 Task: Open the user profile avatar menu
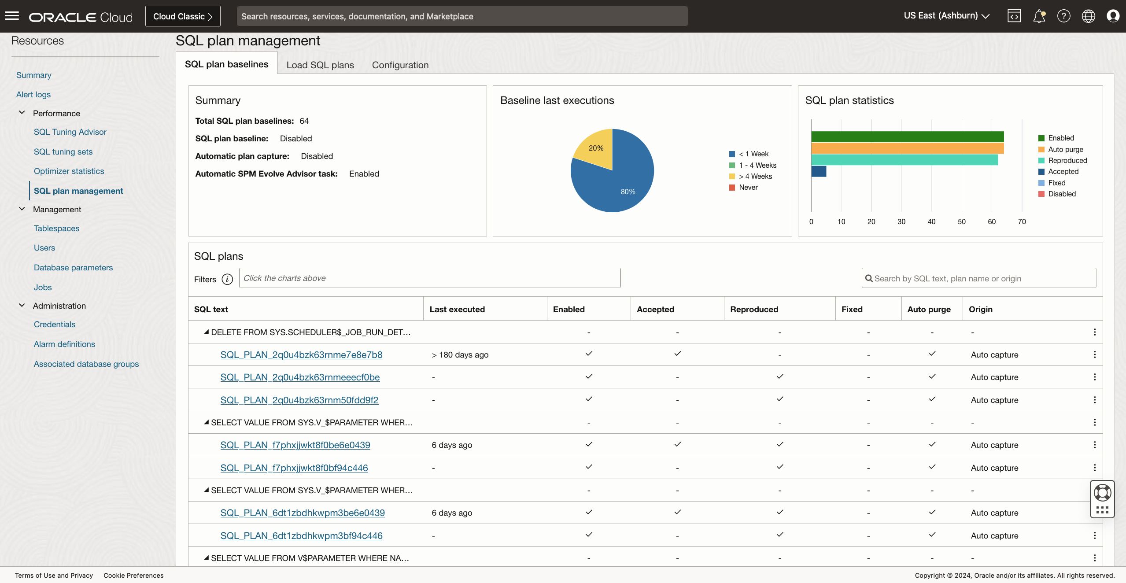pos(1113,16)
